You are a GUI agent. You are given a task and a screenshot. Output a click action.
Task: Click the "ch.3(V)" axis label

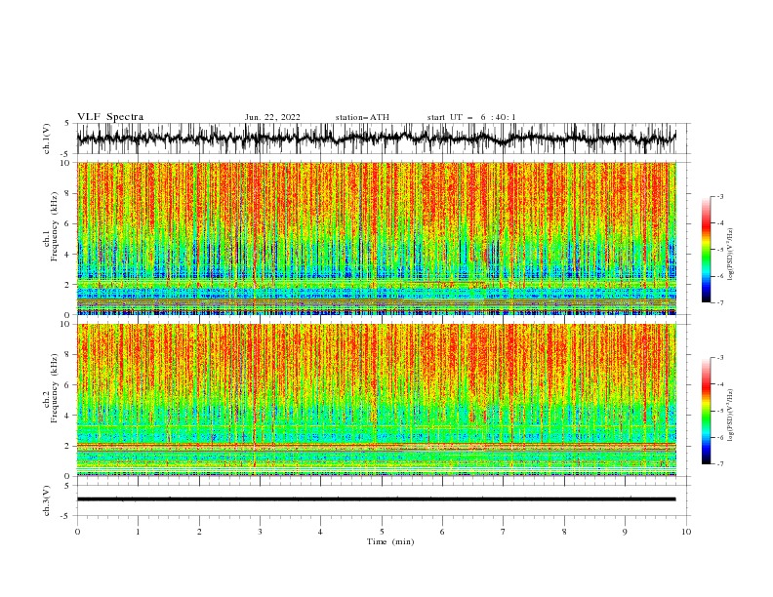pyautogui.click(x=47, y=500)
